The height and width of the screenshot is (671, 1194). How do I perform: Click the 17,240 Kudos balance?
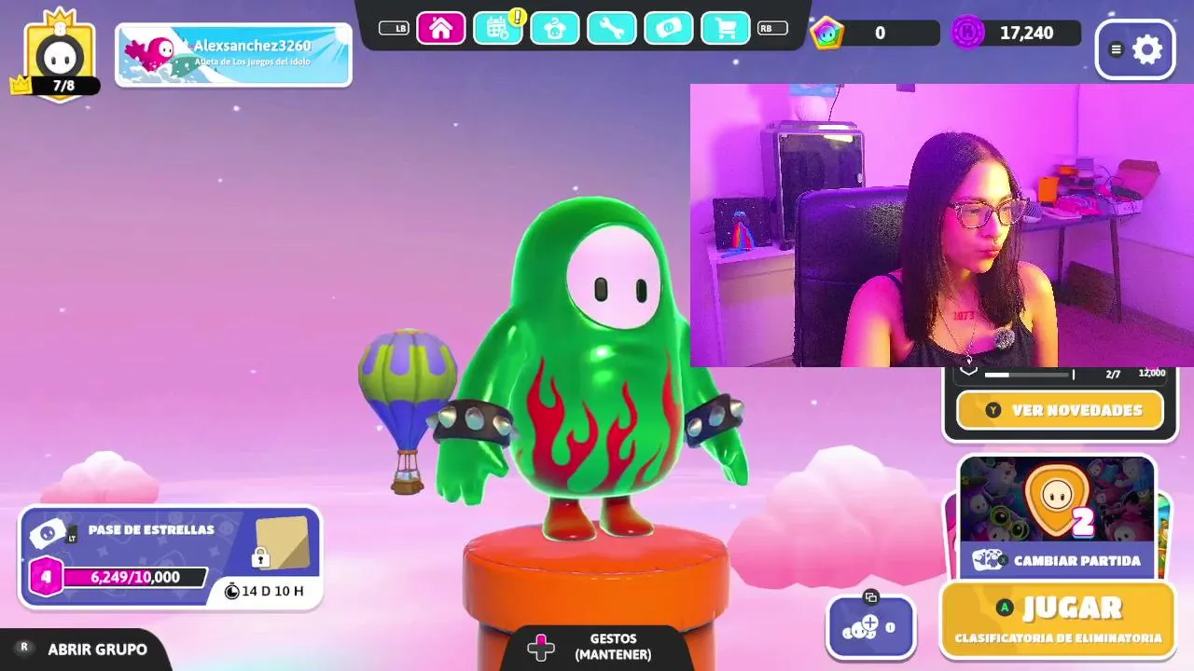tap(1026, 34)
